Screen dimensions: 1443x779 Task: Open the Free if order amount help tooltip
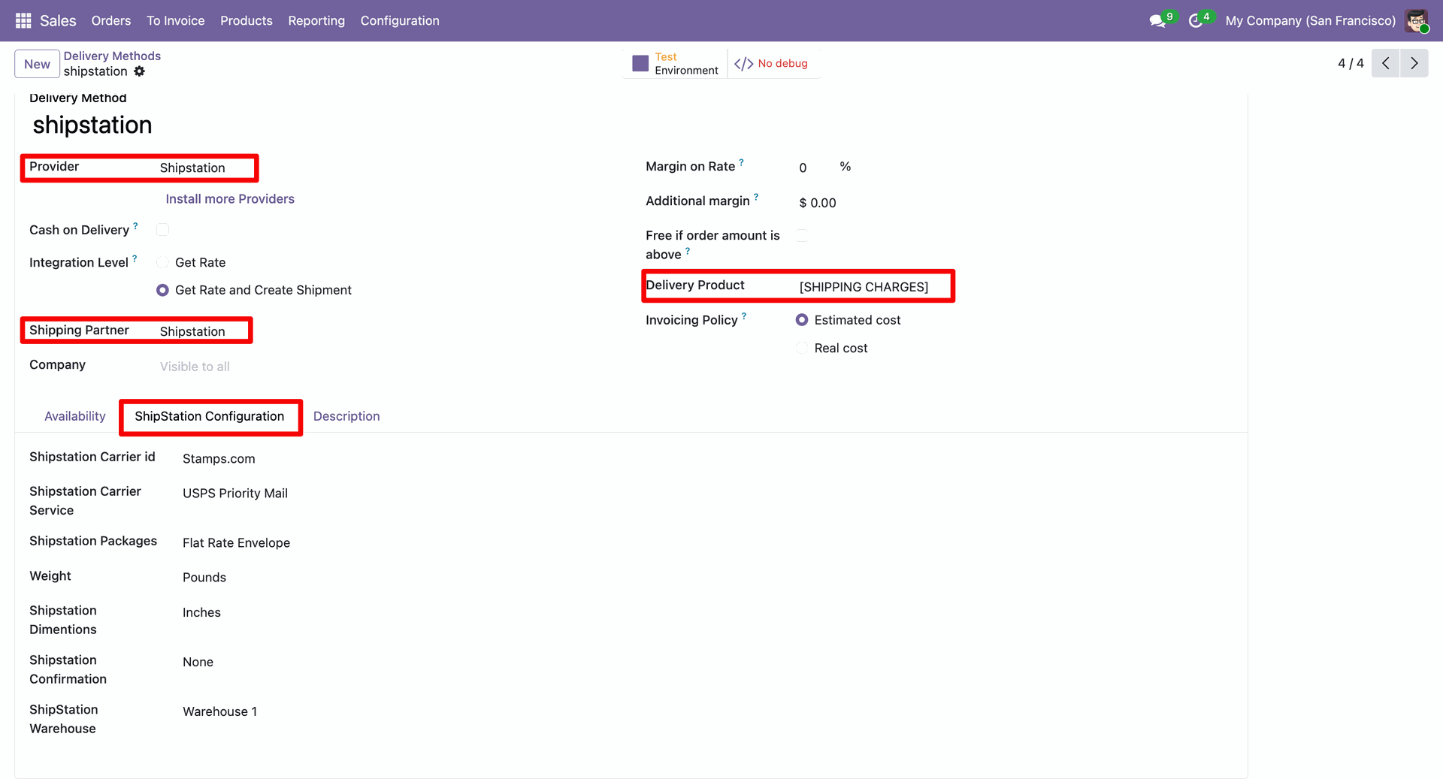(688, 251)
